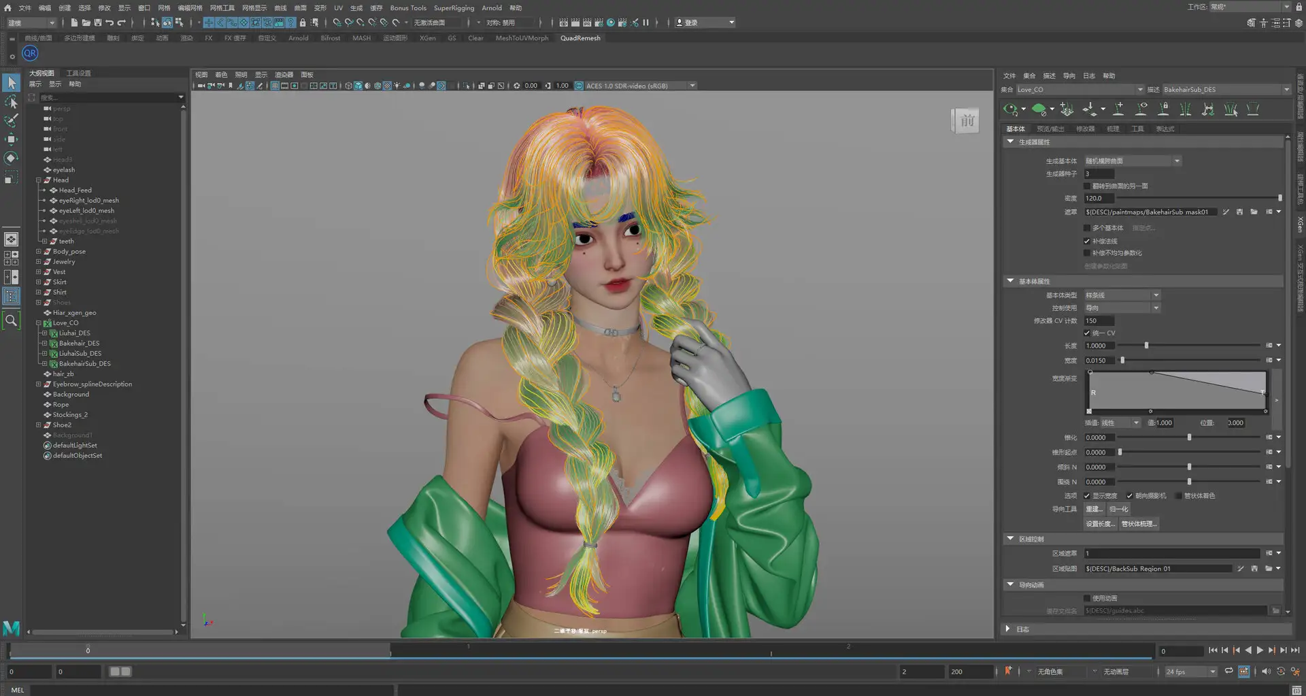1306x696 pixels.
Task: Click the 设置长度... button
Action: pos(1099,524)
